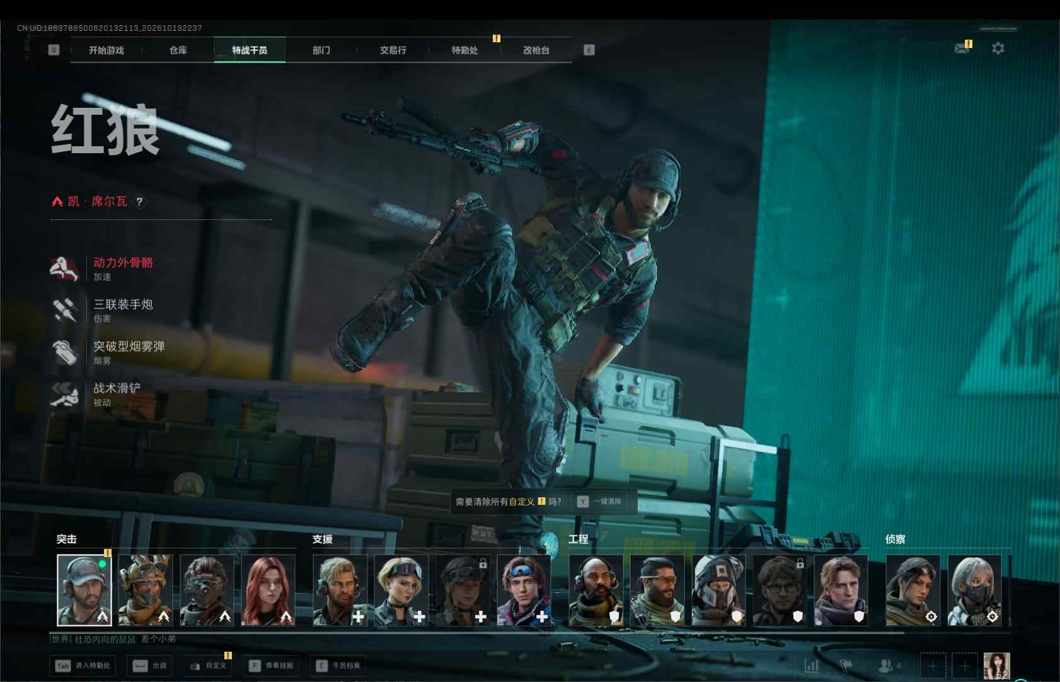
Task: Click the flag icon in bottom bar
Action: click(846, 665)
